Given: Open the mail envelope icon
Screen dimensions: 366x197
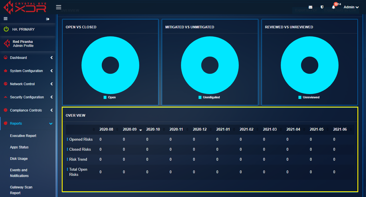Looking at the screenshot, I should pyautogui.click(x=311, y=7).
